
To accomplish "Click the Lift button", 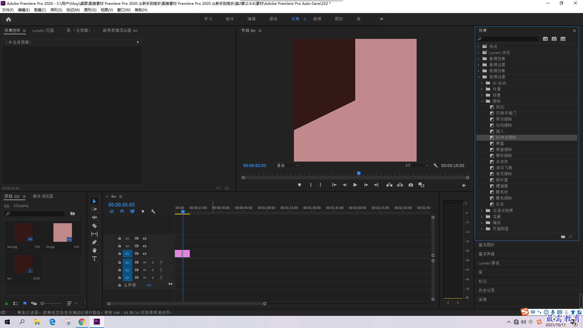I will 389,185.
